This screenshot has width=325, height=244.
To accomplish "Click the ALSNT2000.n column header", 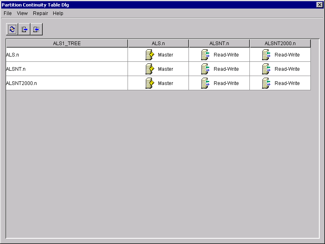I will (x=280, y=44).
